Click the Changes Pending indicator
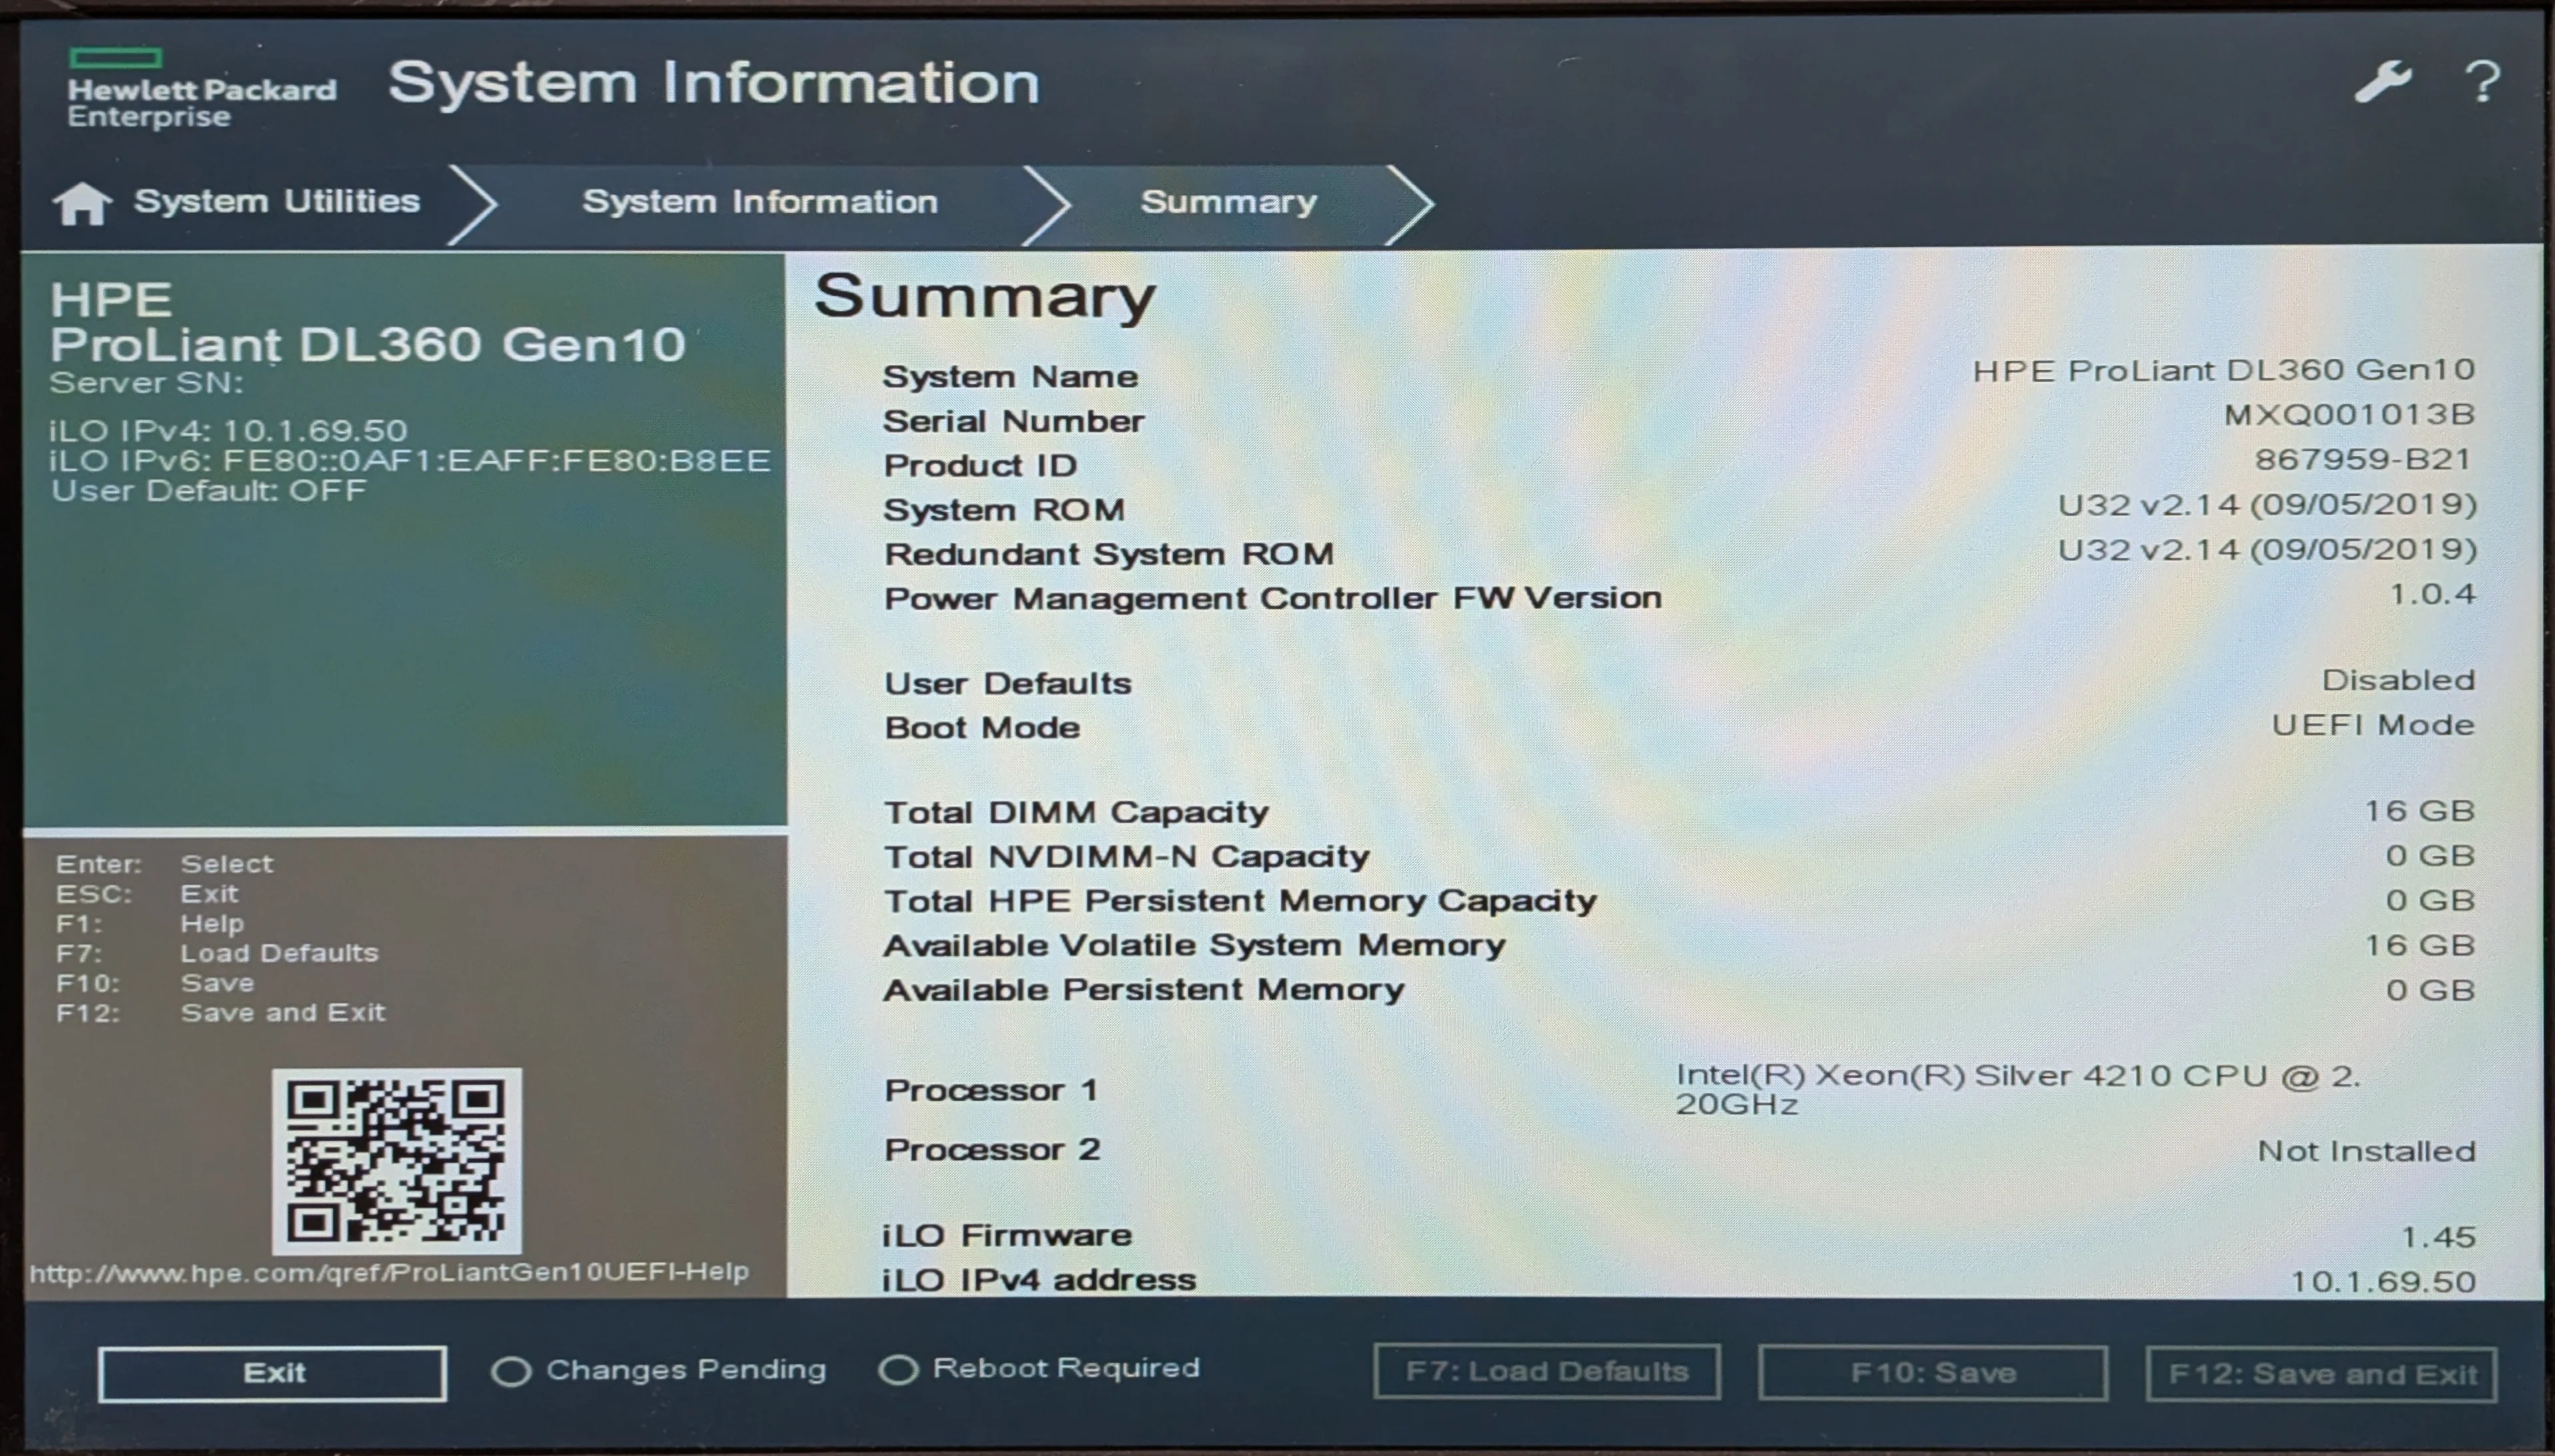This screenshot has width=2555, height=1456. (x=658, y=1370)
